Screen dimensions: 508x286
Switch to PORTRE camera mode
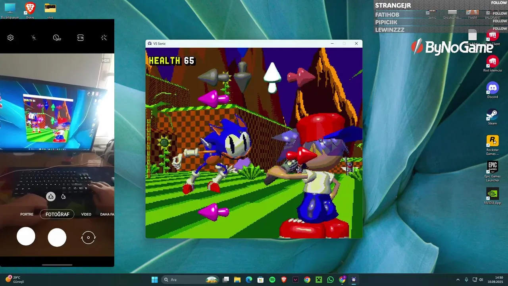click(27, 214)
